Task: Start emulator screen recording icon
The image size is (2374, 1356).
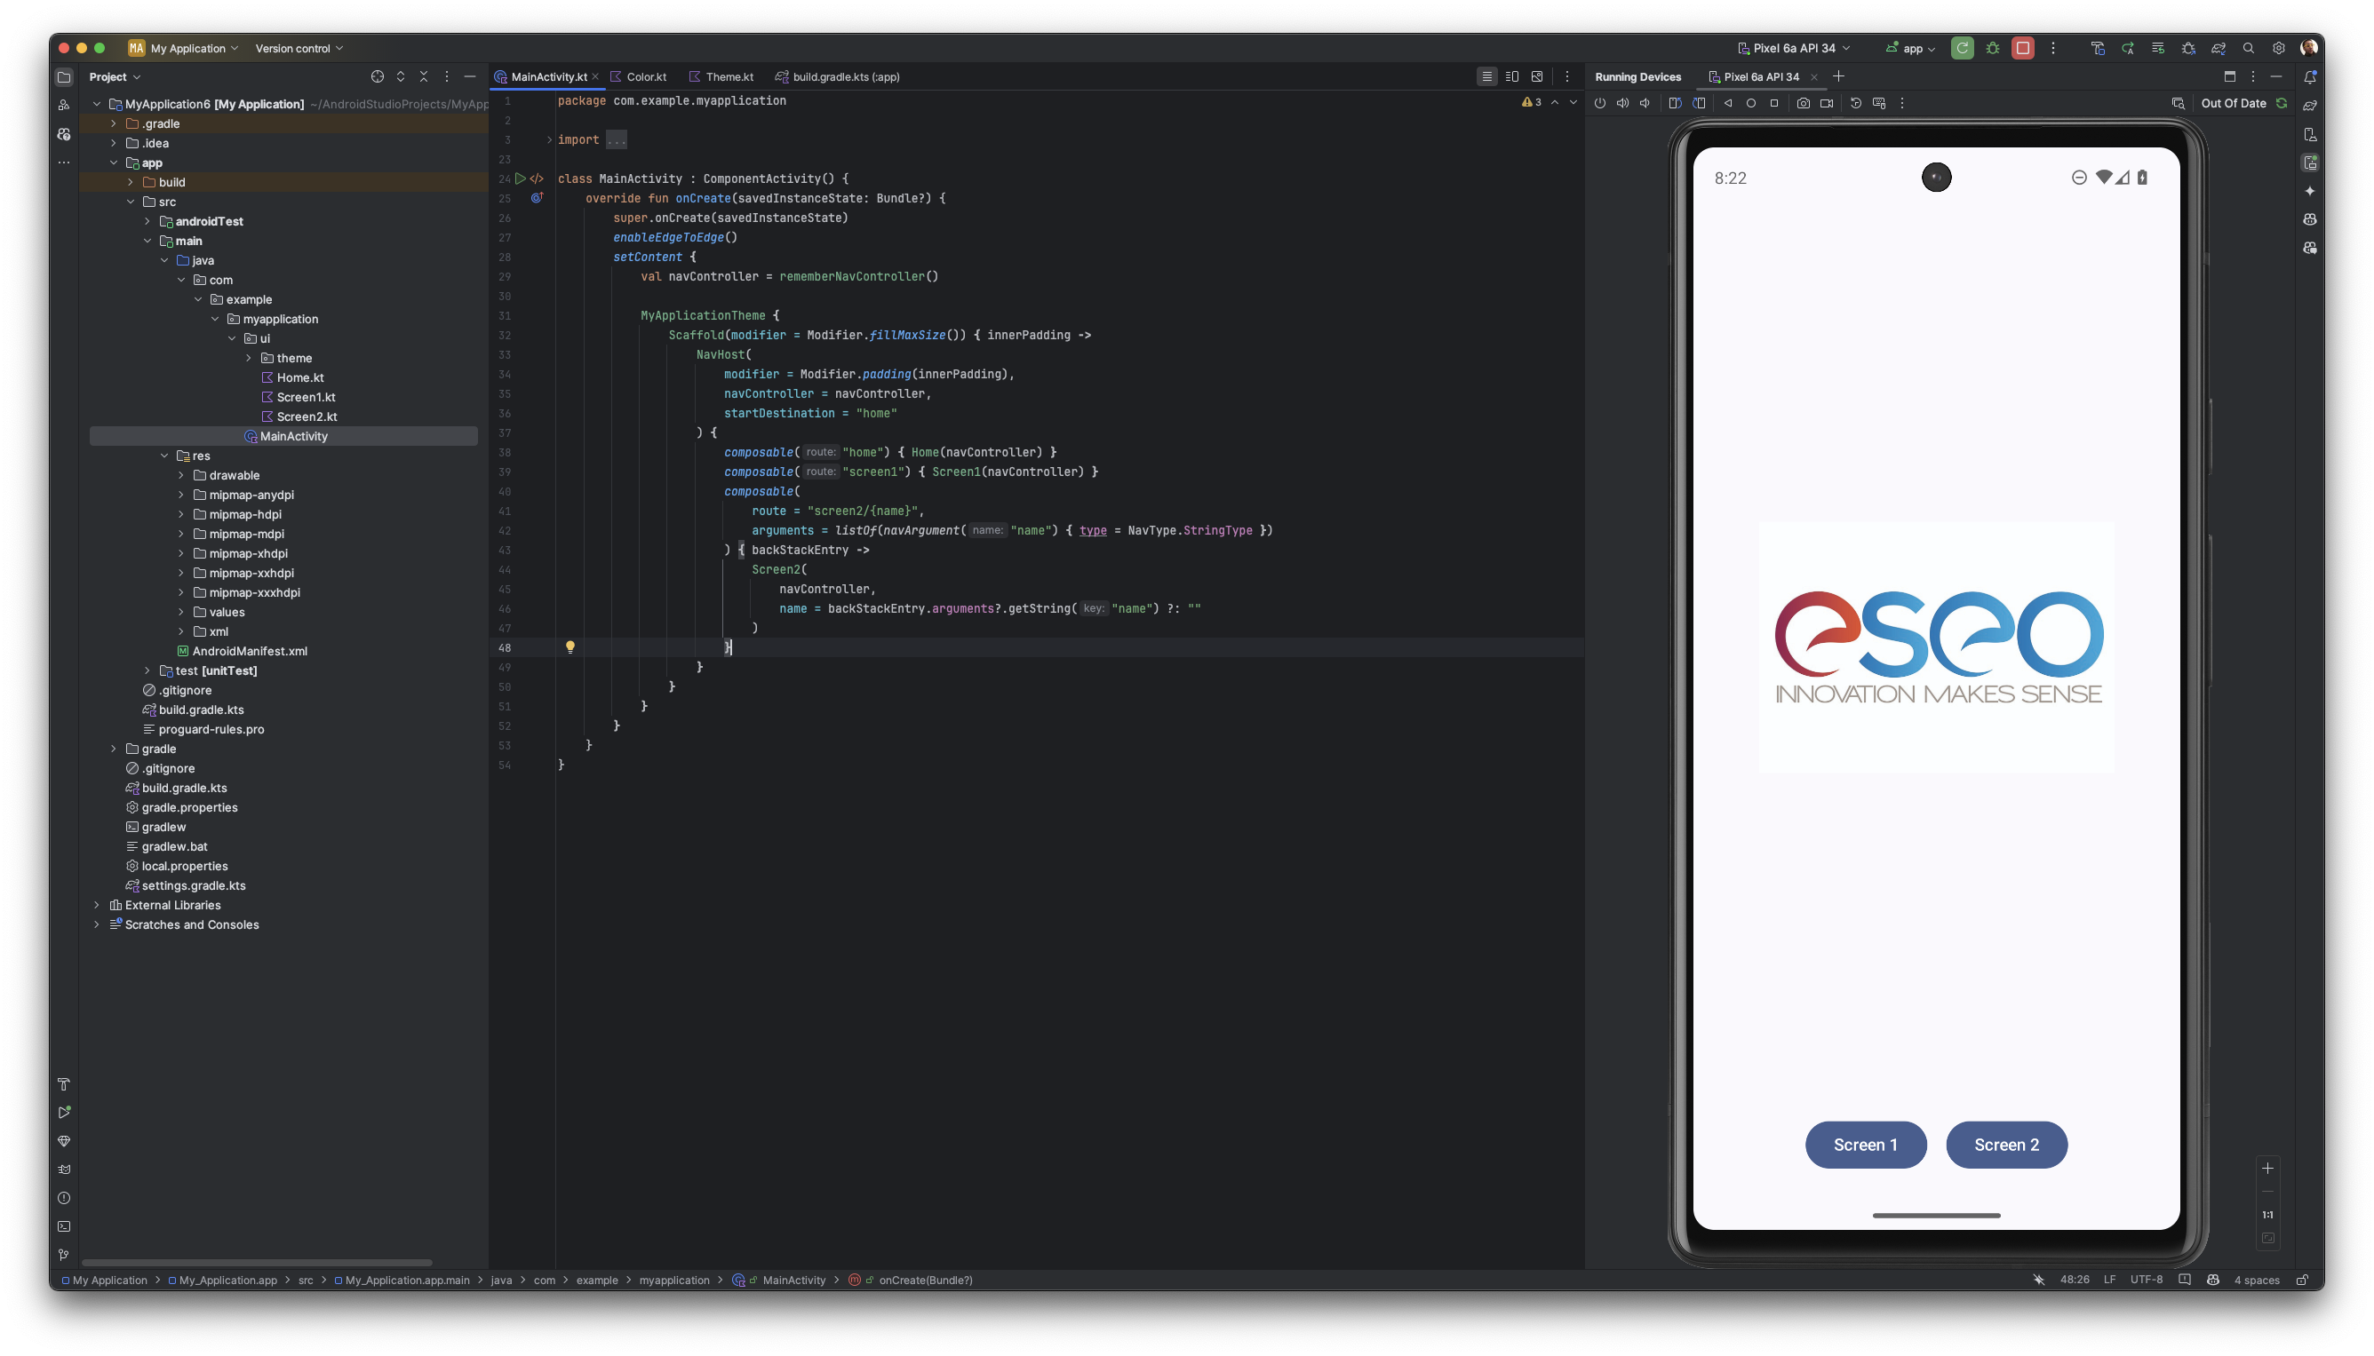Action: [x=1826, y=103]
